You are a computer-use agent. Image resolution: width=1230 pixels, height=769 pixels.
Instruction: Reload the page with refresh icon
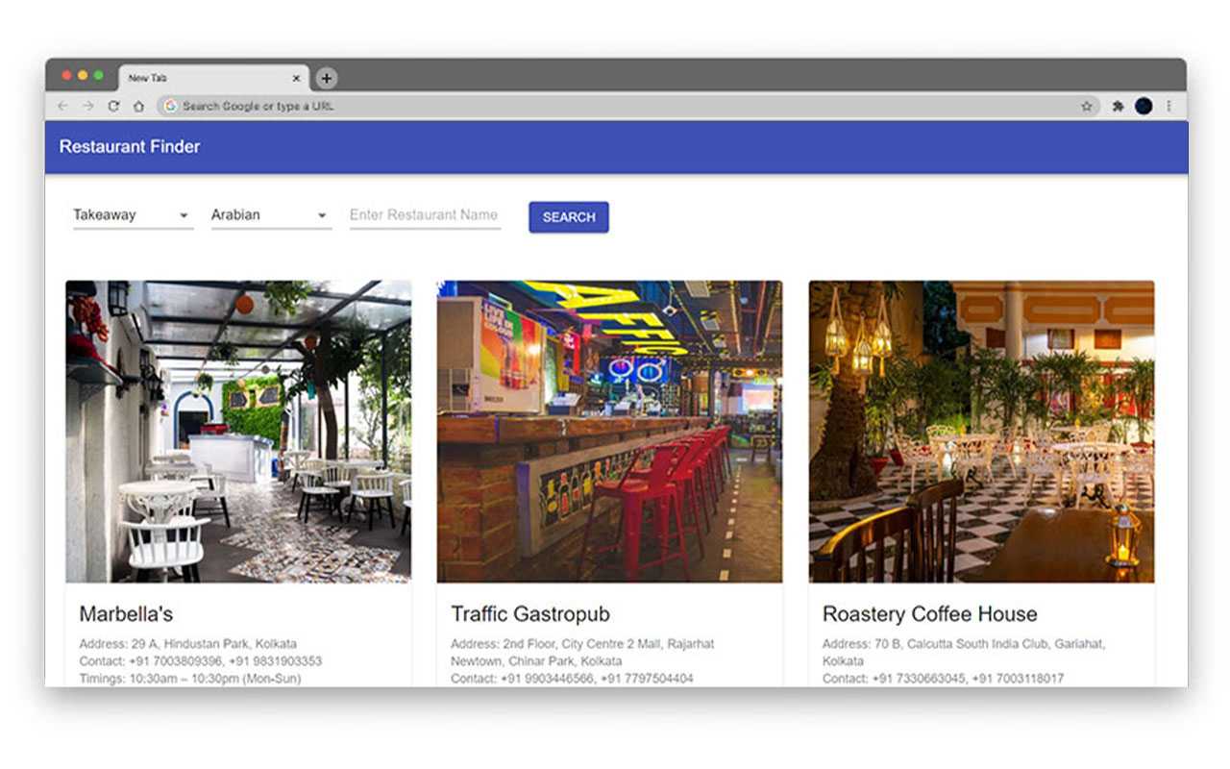point(113,107)
